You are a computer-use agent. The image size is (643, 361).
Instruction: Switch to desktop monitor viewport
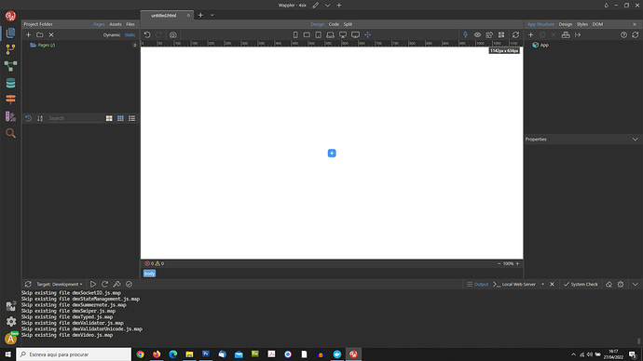coord(343,34)
